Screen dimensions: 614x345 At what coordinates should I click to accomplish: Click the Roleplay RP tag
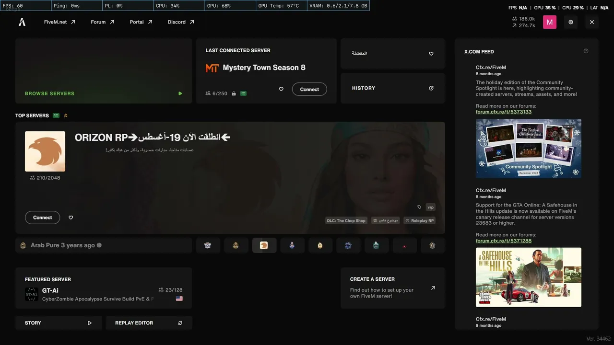pos(420,221)
